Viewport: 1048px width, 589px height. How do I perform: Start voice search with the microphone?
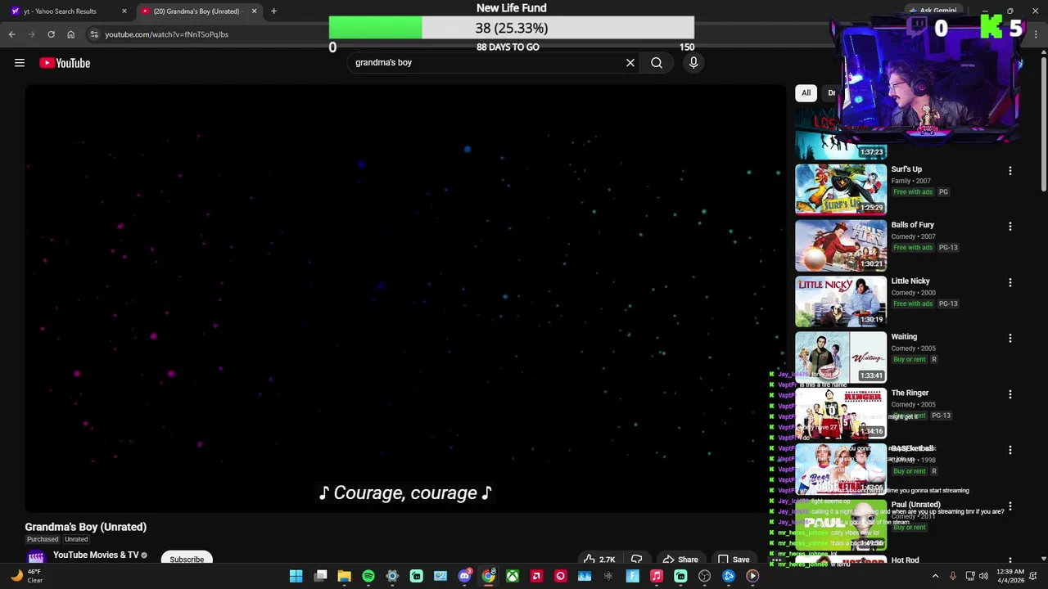tap(693, 62)
